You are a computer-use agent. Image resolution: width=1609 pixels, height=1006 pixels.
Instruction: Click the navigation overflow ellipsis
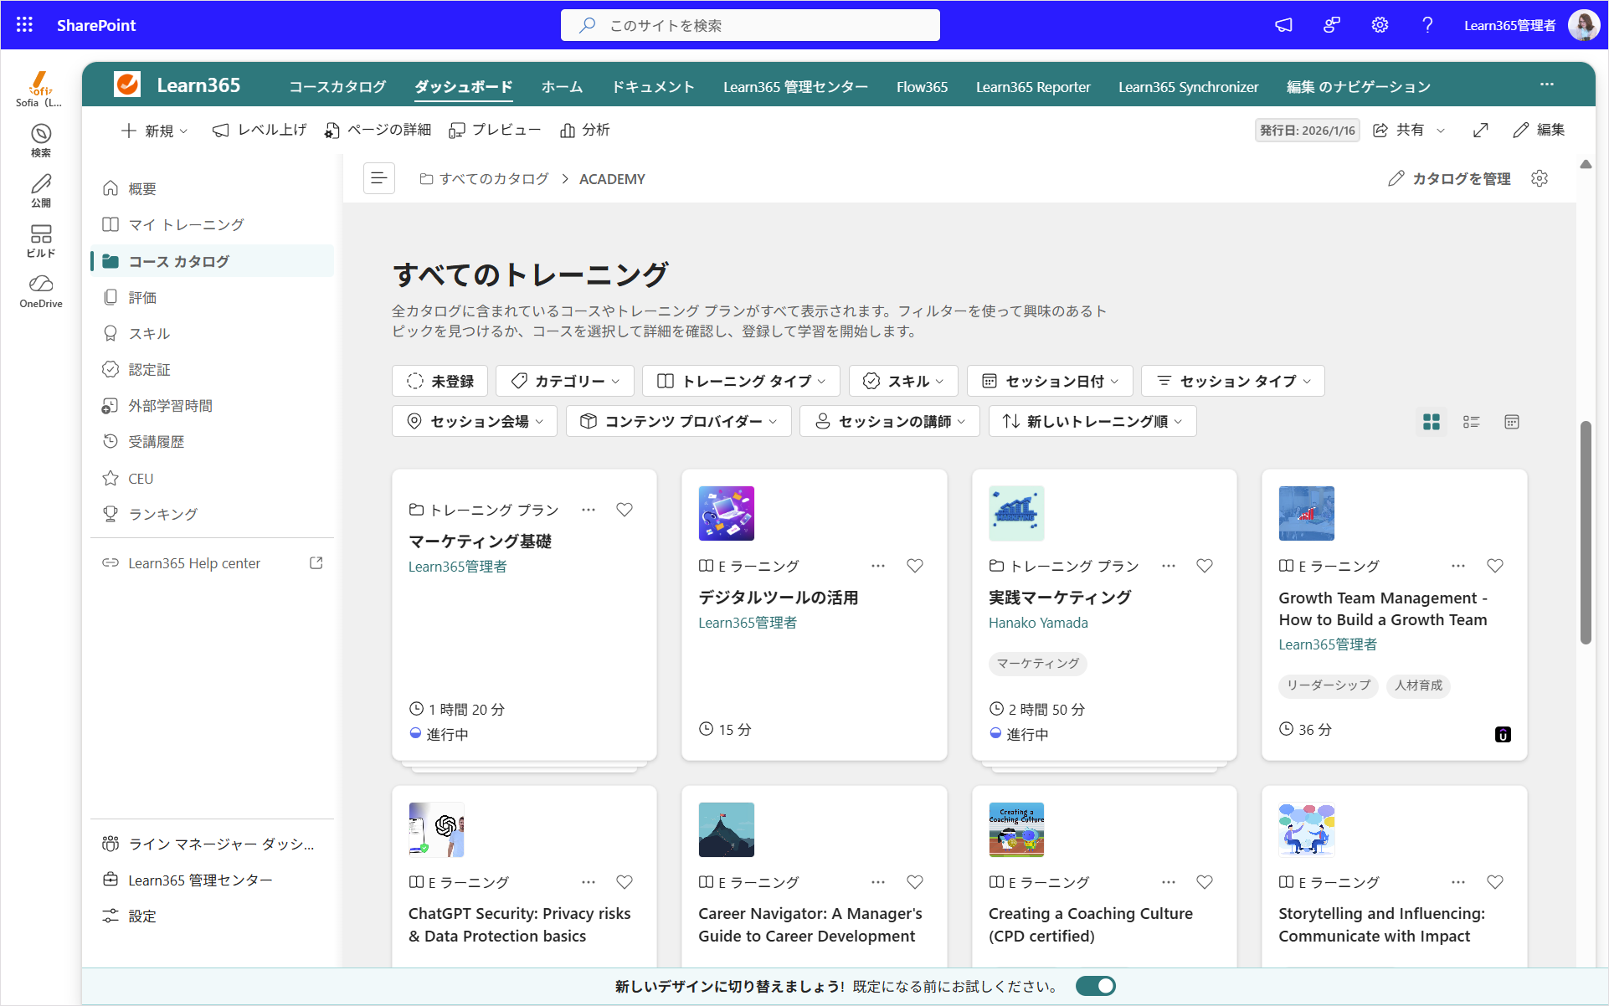tap(1546, 85)
